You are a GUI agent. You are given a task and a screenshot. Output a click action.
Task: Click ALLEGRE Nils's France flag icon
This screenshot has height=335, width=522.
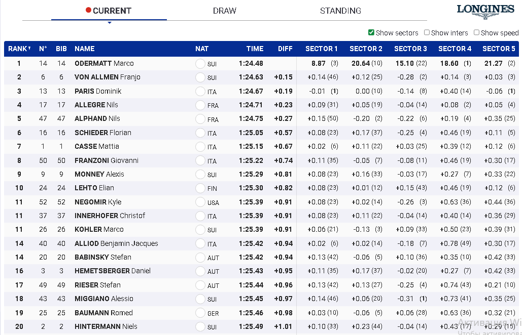[x=200, y=105]
